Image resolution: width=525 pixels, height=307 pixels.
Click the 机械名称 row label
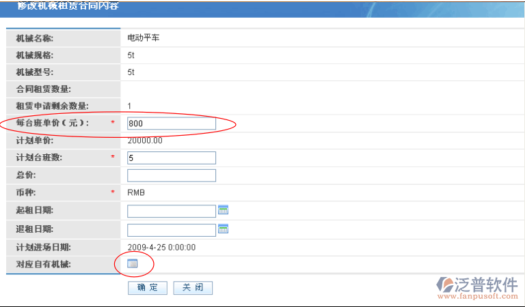pyautogui.click(x=34, y=38)
